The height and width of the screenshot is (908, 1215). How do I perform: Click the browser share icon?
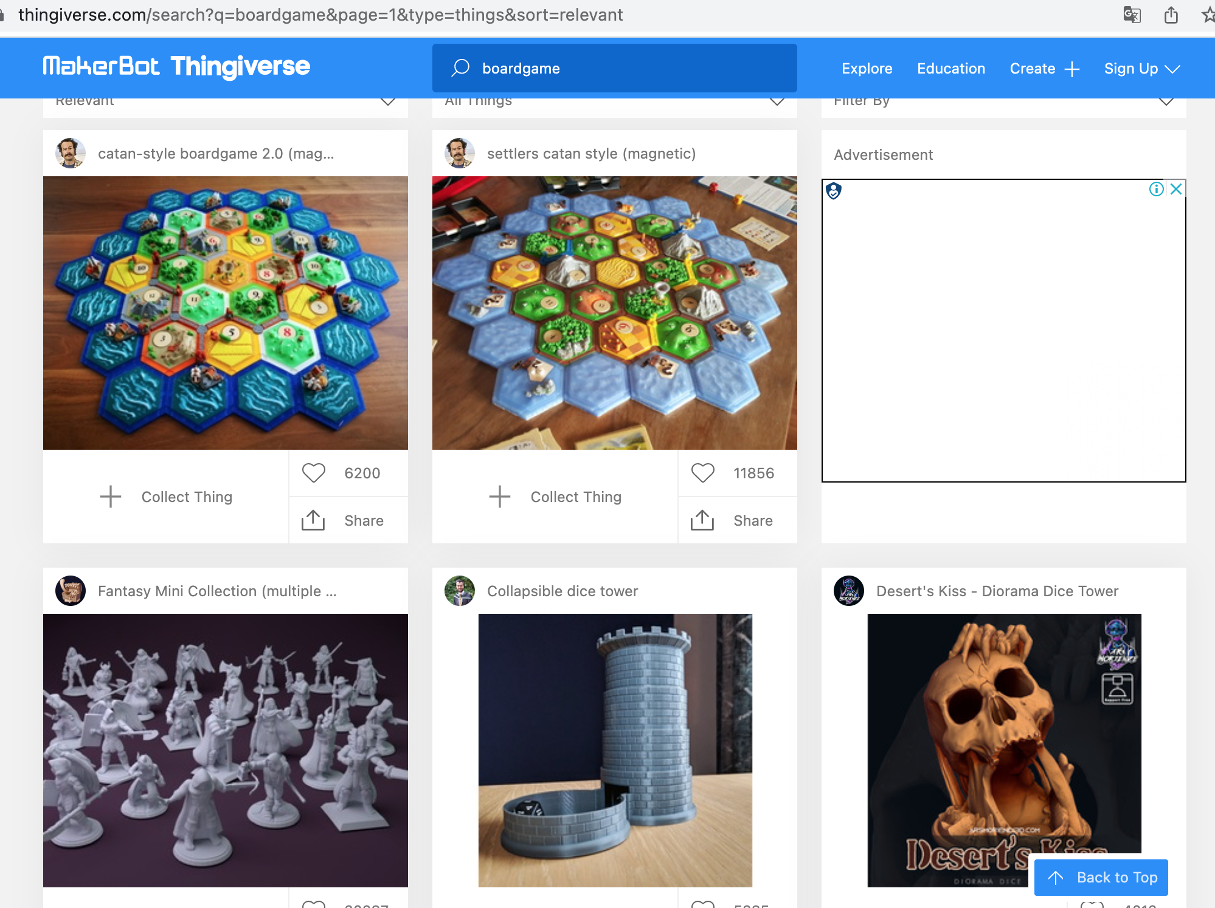pos(1171,15)
